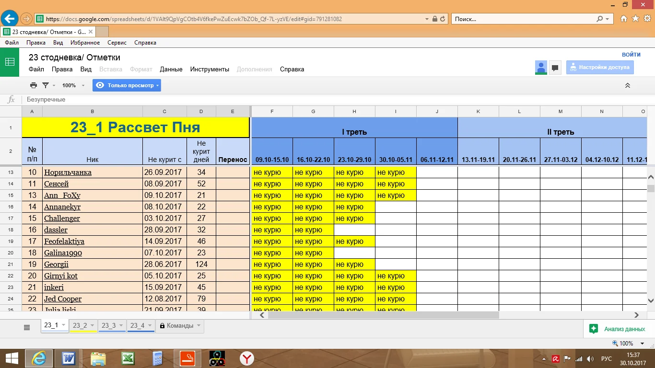Screen dimensions: 655x368
Task: Click the blue account avatar icon
Action: pyautogui.click(x=541, y=68)
